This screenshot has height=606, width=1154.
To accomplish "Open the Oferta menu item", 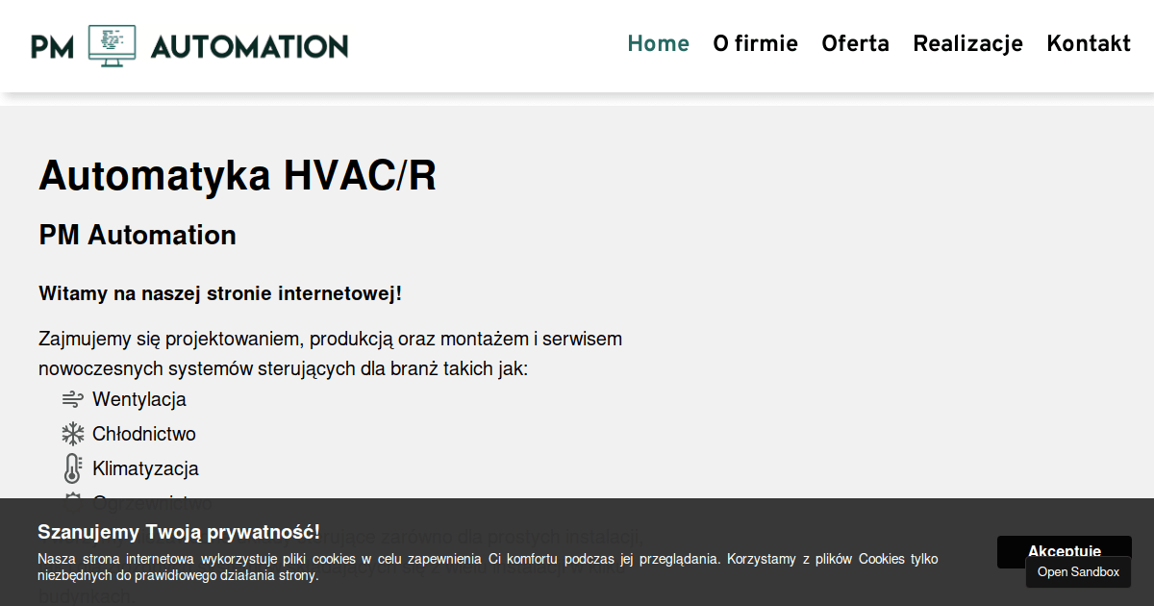I will [855, 44].
